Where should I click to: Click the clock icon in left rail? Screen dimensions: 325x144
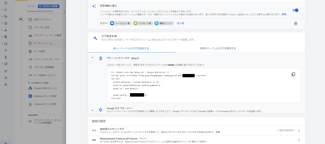click(6, 3)
